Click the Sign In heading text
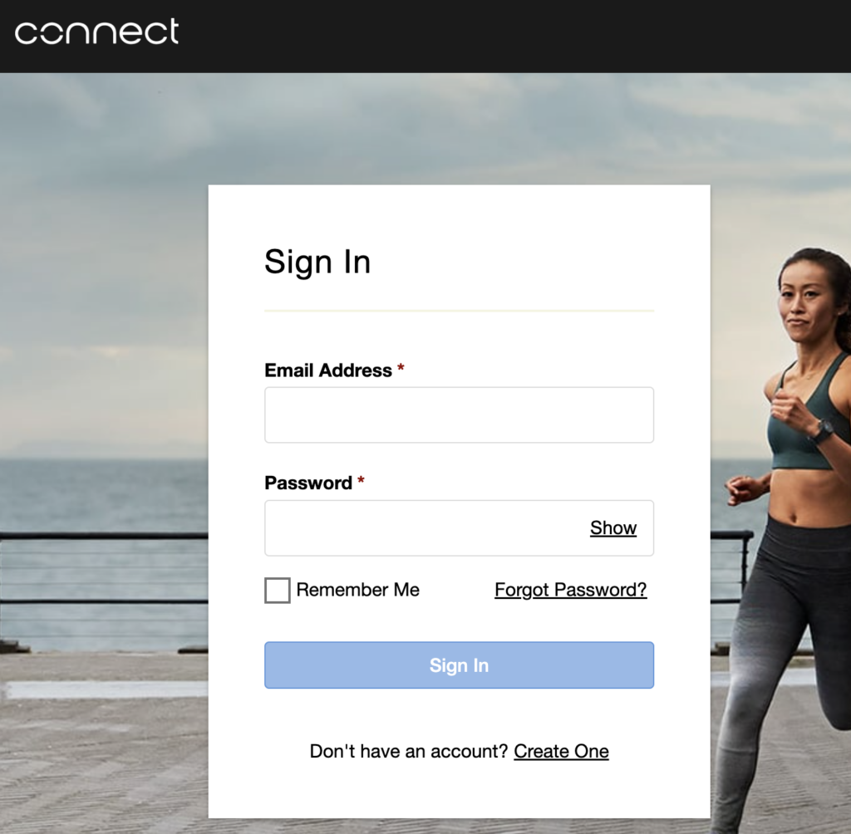The image size is (851, 834). coord(317,262)
